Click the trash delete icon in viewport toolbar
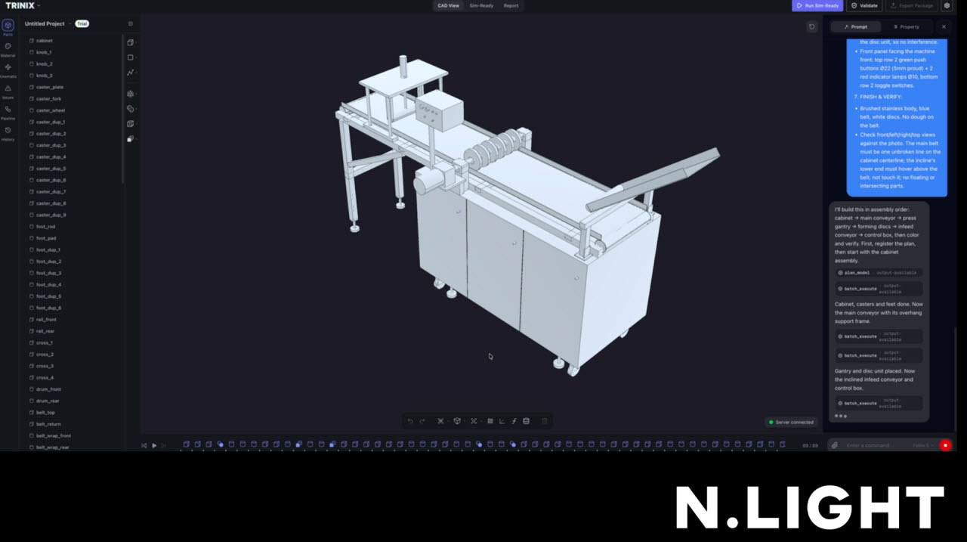 click(545, 421)
